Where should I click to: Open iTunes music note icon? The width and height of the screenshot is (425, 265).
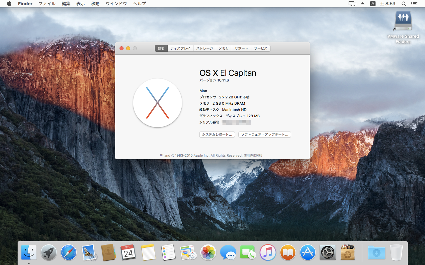click(x=268, y=253)
